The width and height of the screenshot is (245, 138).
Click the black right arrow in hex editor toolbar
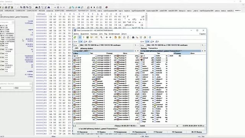pyautogui.click(x=94, y=7)
